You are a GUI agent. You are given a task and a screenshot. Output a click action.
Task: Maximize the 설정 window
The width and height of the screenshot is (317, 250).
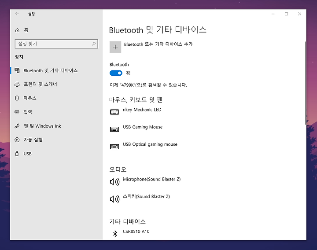click(x=286, y=14)
